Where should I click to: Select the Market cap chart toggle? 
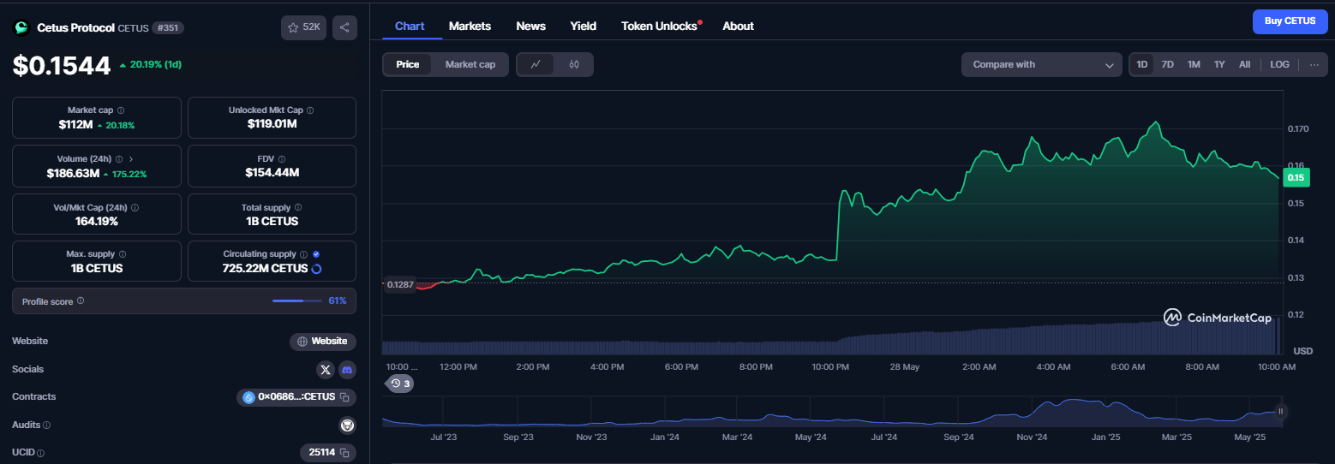[x=470, y=64]
